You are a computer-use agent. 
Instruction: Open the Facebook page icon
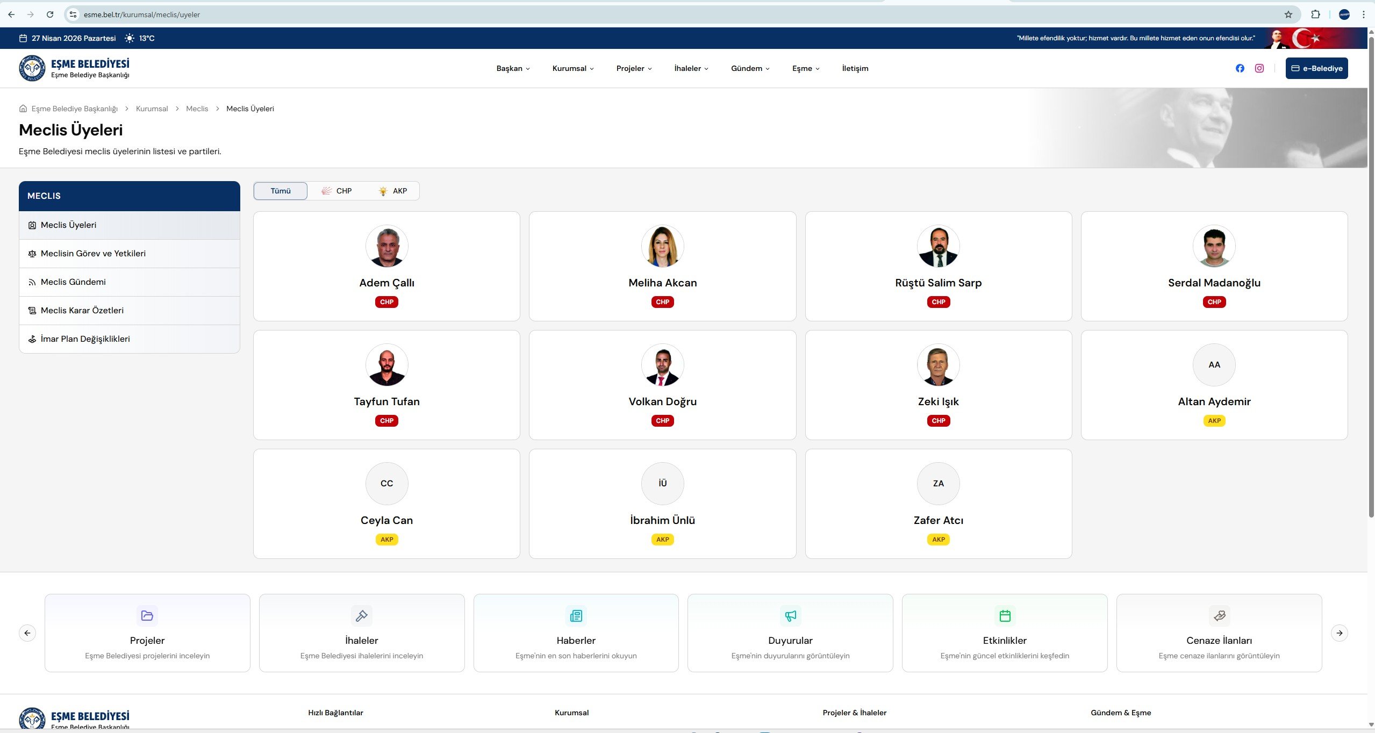1240,68
